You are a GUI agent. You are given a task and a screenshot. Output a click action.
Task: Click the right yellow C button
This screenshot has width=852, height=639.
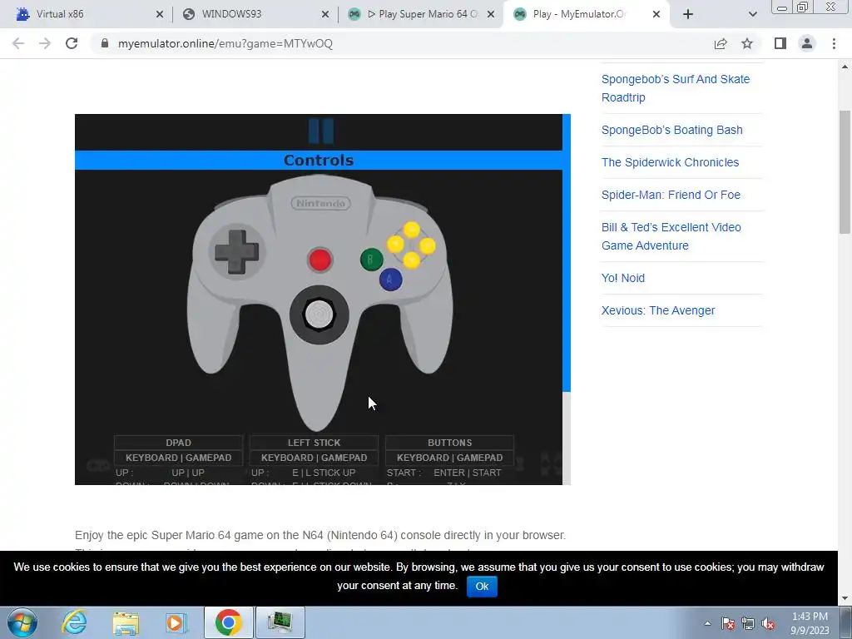point(427,245)
